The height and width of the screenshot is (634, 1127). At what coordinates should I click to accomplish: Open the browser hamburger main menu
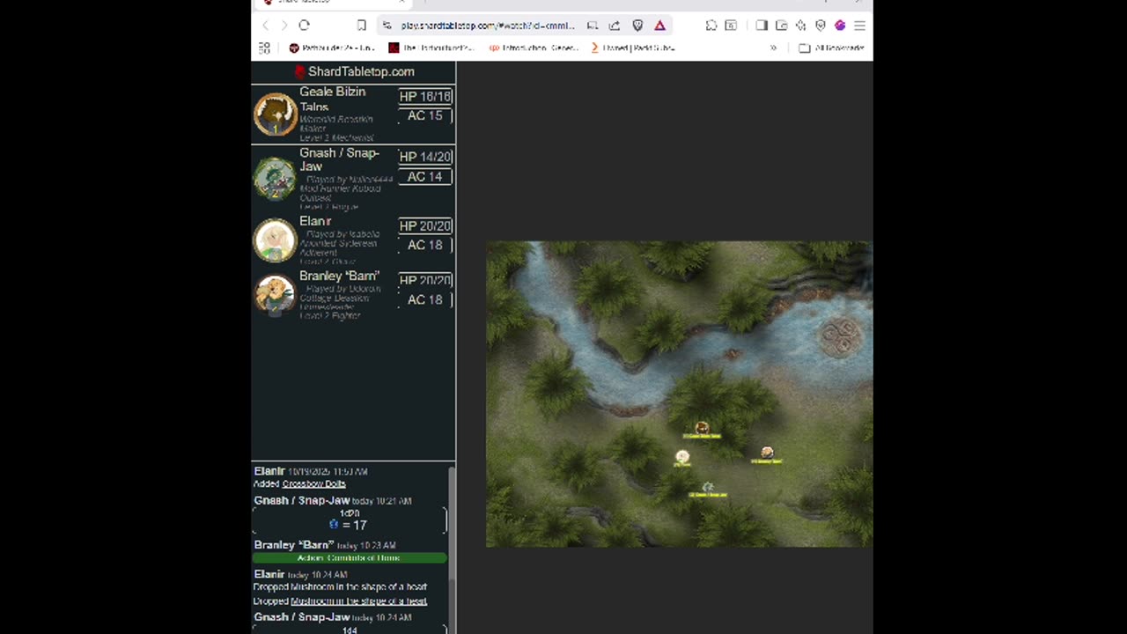859,26
